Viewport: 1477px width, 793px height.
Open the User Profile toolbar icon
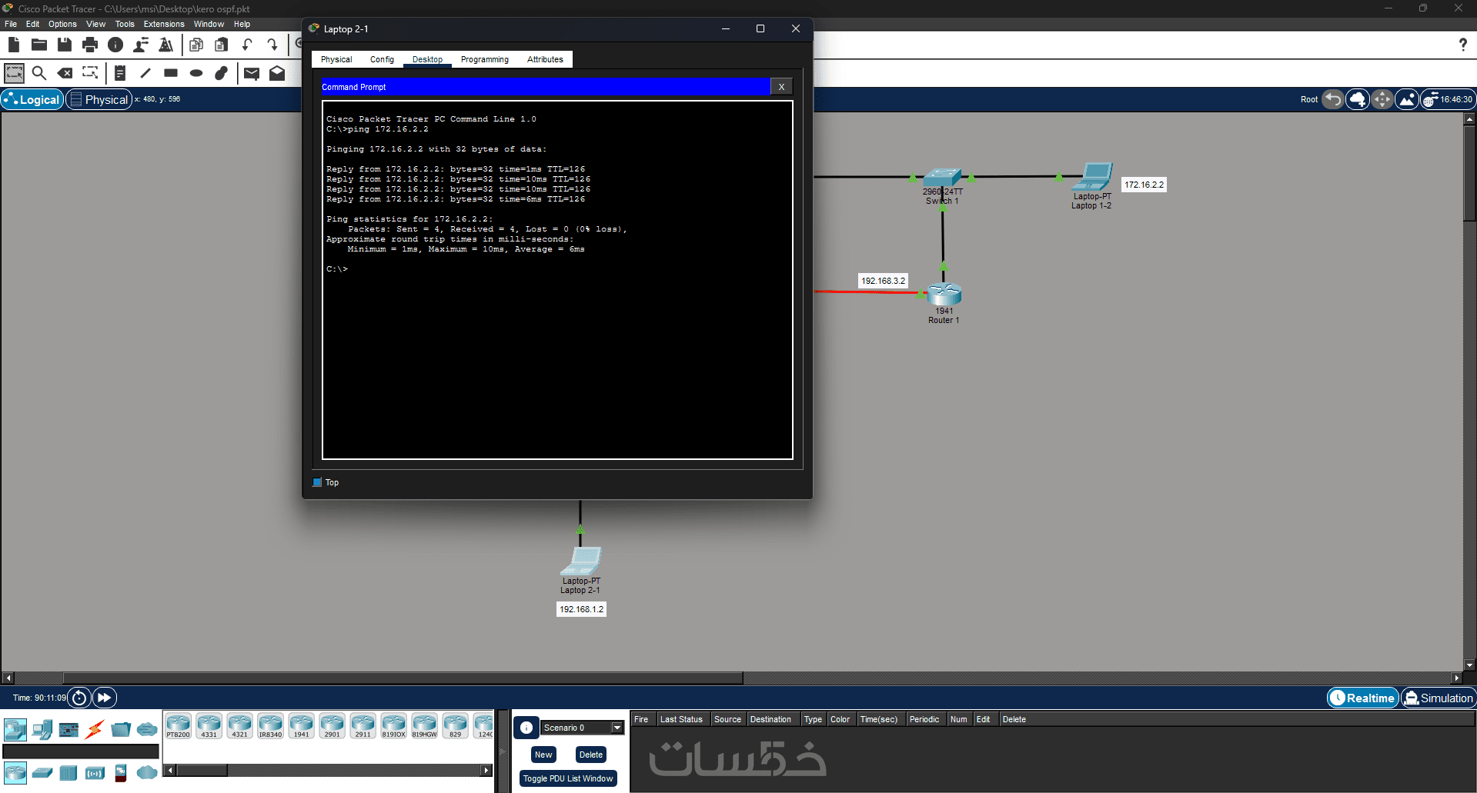pyautogui.click(x=141, y=45)
